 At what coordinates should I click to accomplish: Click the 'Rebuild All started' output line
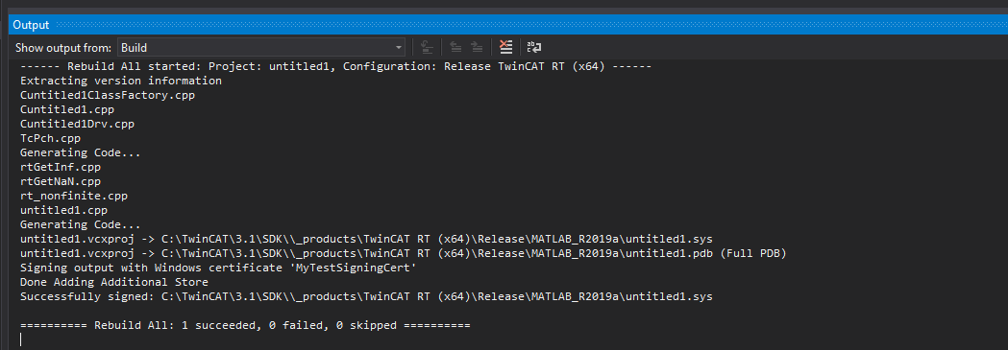336,67
